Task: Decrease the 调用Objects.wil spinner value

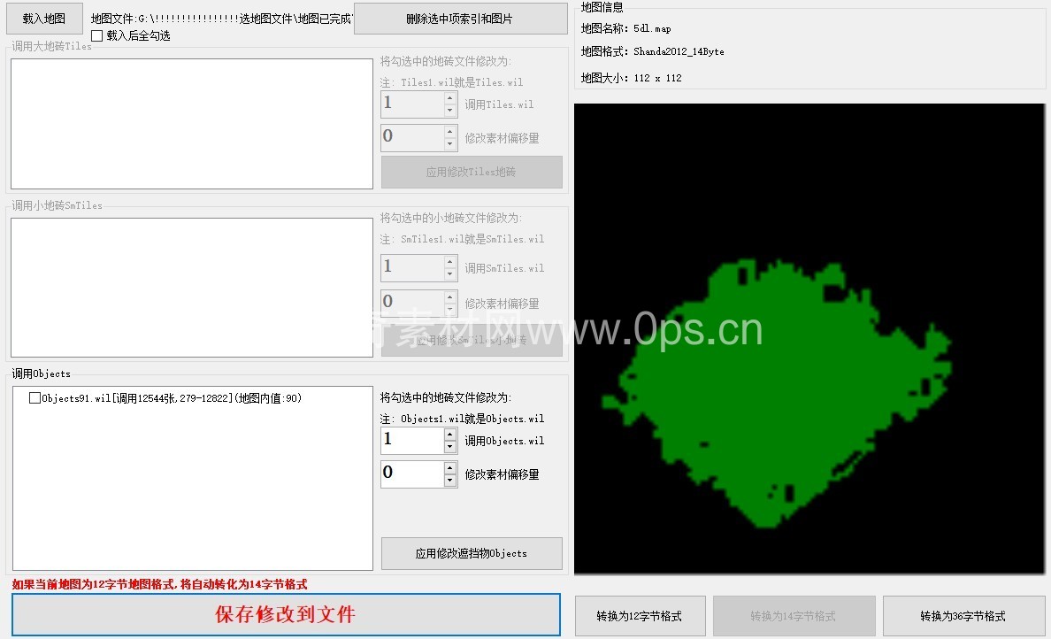Action: (450, 447)
